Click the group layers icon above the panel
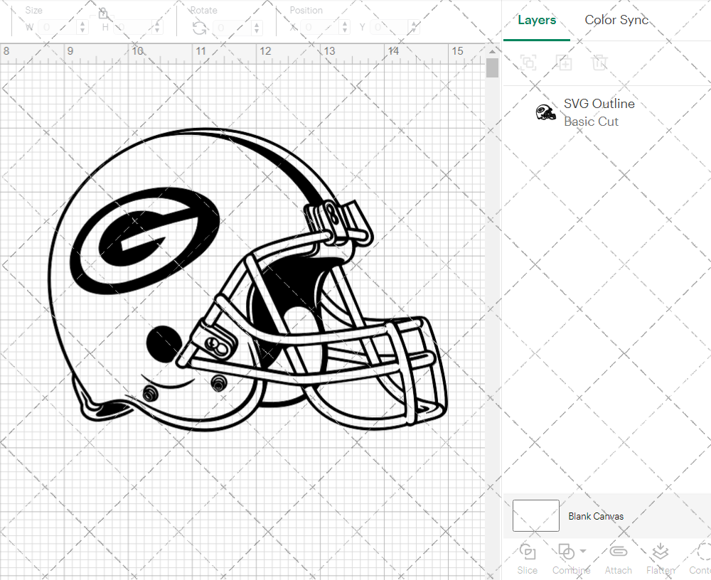 point(528,63)
